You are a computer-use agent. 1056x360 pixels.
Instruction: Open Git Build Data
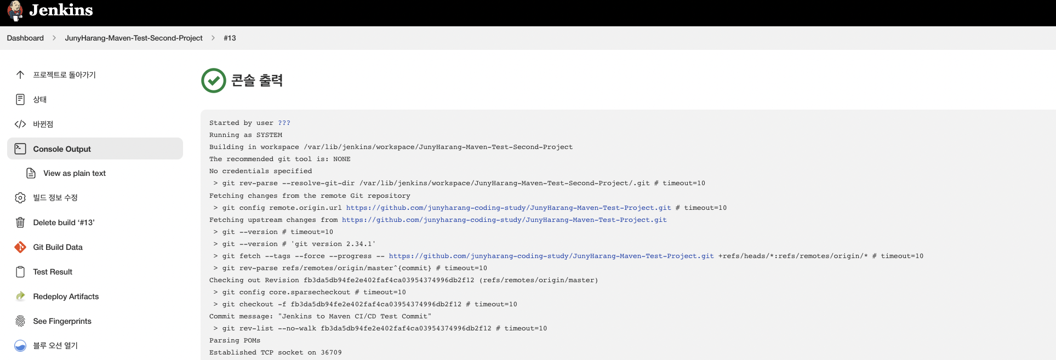pos(58,247)
